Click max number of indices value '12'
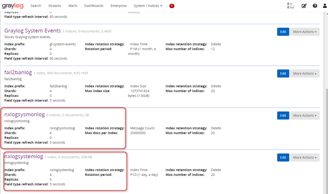The width and height of the screenshot is (328, 194). (x=213, y=49)
